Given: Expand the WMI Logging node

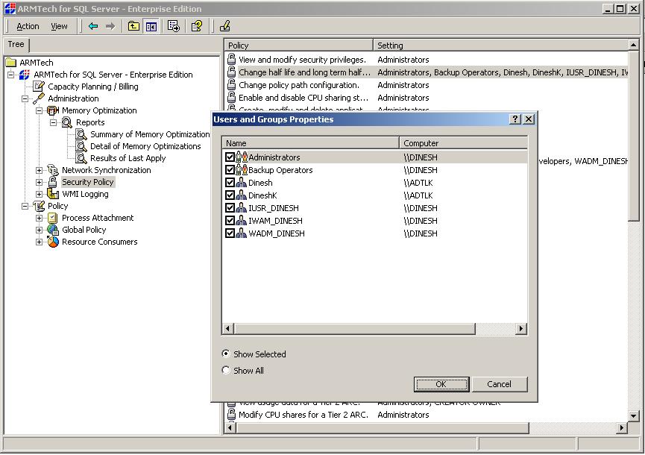Looking at the screenshot, I should (39, 194).
